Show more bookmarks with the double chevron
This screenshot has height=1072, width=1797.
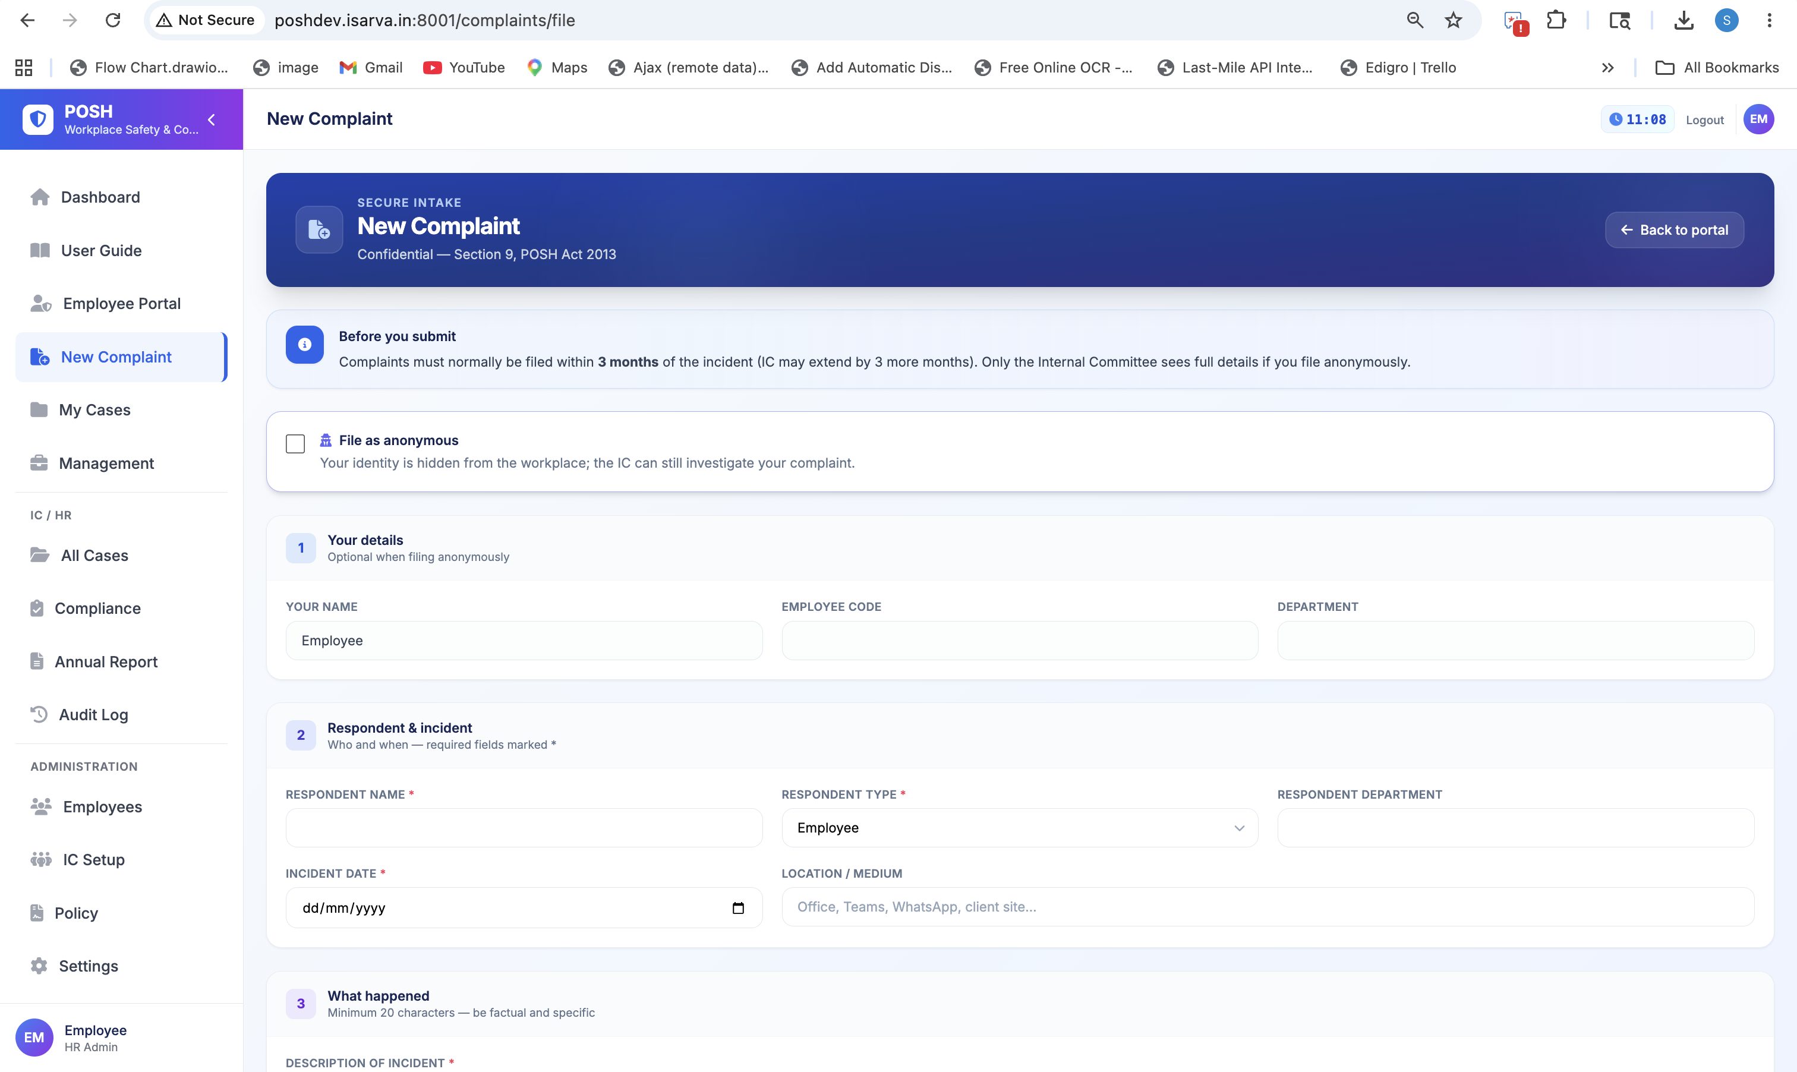click(x=1608, y=67)
